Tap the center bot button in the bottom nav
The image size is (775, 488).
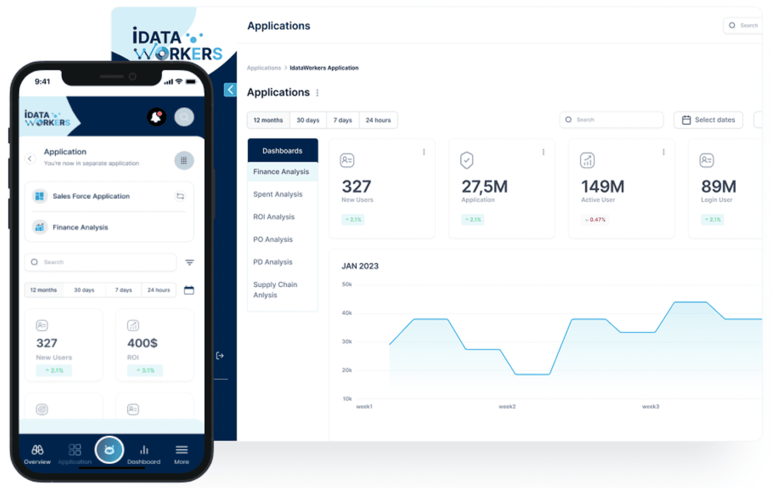109,450
